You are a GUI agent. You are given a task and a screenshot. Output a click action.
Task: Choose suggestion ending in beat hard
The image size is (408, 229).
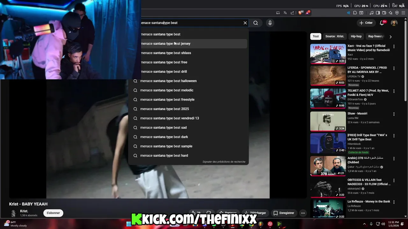188,156
